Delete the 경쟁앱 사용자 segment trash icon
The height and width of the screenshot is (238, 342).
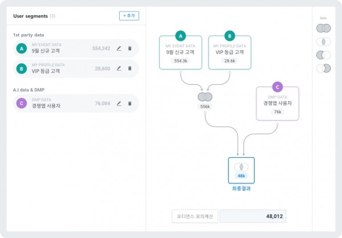(x=130, y=104)
